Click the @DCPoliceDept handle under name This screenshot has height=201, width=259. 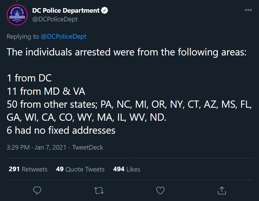coord(55,19)
